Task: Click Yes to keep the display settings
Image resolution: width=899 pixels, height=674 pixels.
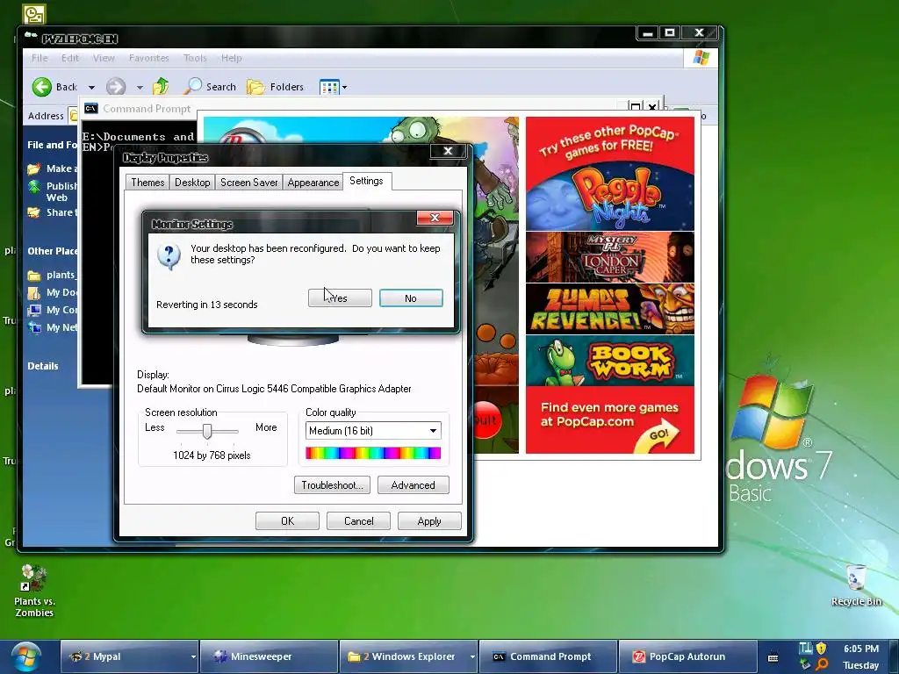Action: point(340,298)
